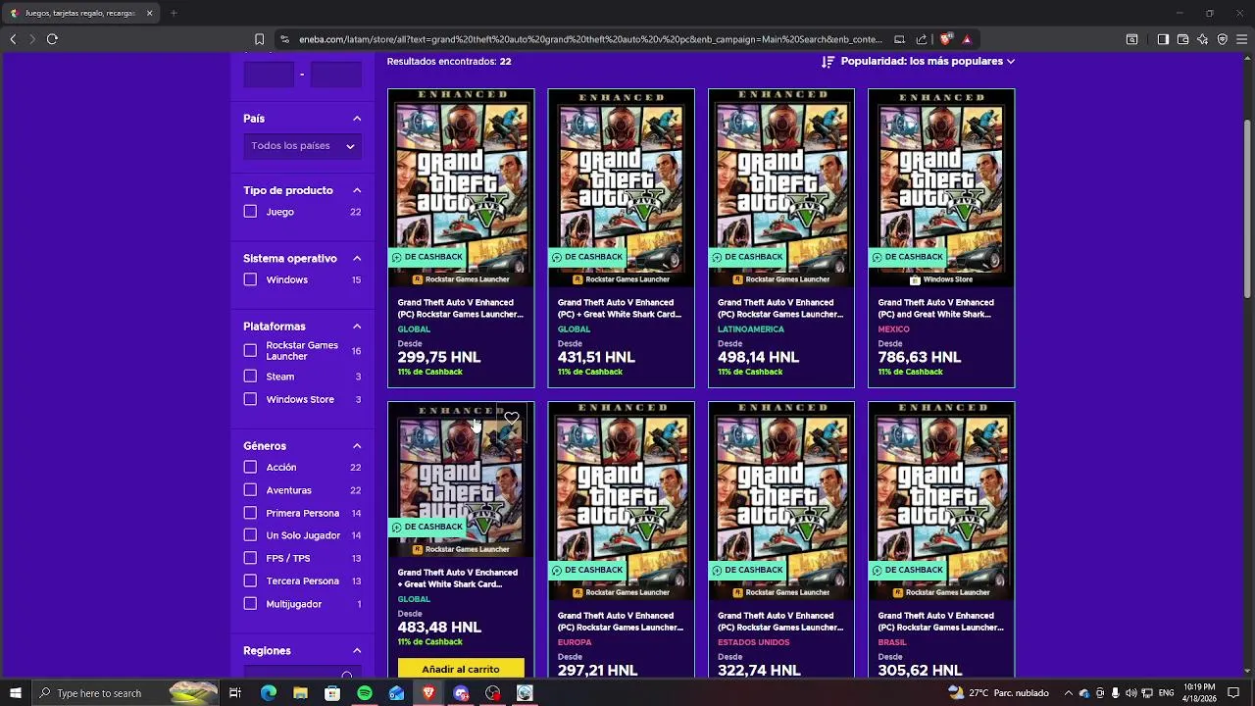Open the Mexico Windows Store 786,63 HNL listing

941,238
